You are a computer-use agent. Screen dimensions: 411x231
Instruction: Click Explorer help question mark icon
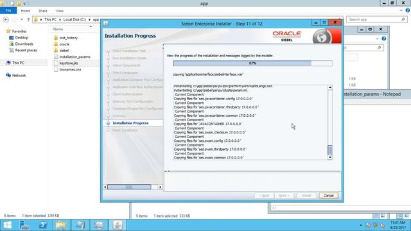[x=408, y=10]
